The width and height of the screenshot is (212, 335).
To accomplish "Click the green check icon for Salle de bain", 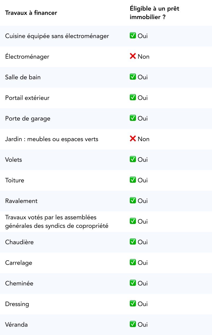I will point(133,77).
